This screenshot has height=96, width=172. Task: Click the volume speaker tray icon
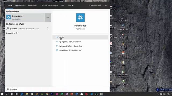coord(164,94)
